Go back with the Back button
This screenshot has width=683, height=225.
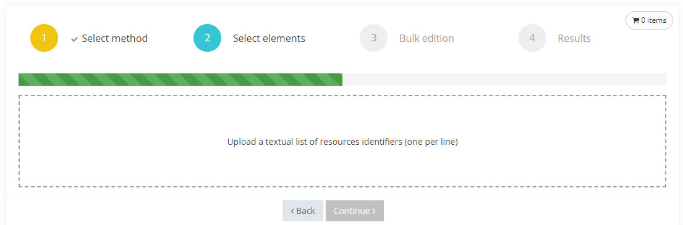coord(303,211)
